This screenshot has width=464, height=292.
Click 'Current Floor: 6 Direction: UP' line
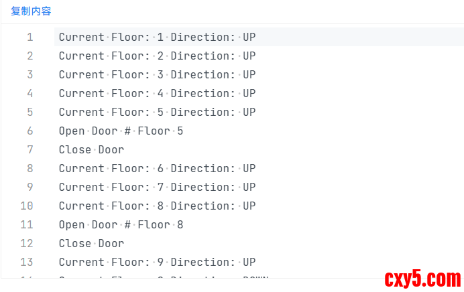(x=157, y=168)
